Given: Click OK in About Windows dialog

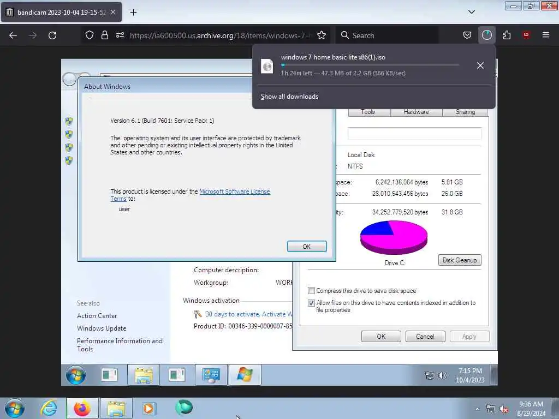Looking at the screenshot, I should point(307,247).
